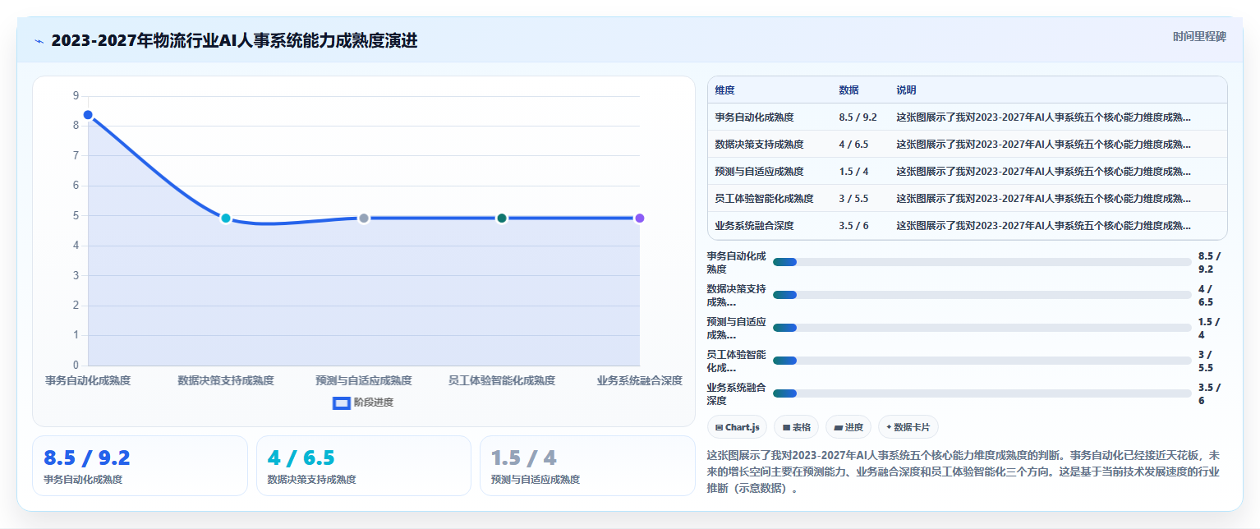Screen dimensions: 1260x529
Task: Select table row 事务自动化成熟度
Action: pos(967,117)
